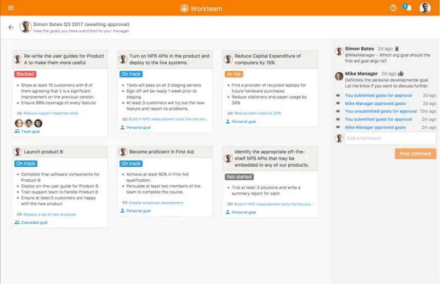This screenshot has height=284, width=440.
Task: Click Simon Bates avatar beside page title
Action: 25,27
